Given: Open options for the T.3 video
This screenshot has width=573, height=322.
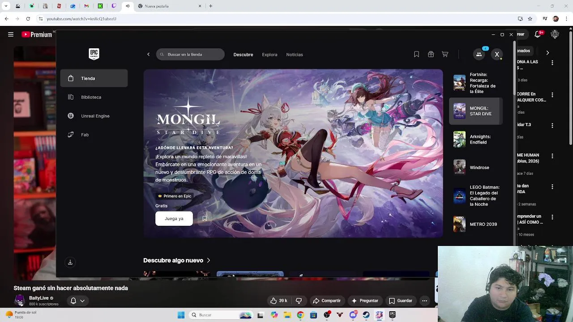Looking at the screenshot, I should (x=552, y=126).
